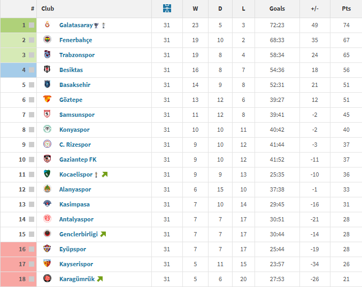
Task: Click the Kayserispor club crest
Action: tap(47, 264)
